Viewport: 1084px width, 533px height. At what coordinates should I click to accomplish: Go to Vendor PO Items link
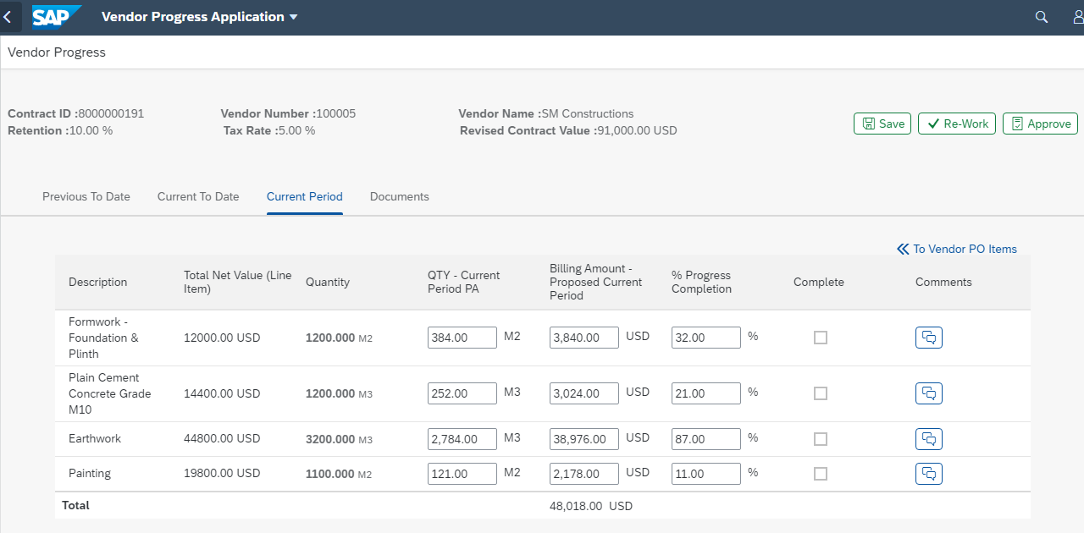[957, 249]
